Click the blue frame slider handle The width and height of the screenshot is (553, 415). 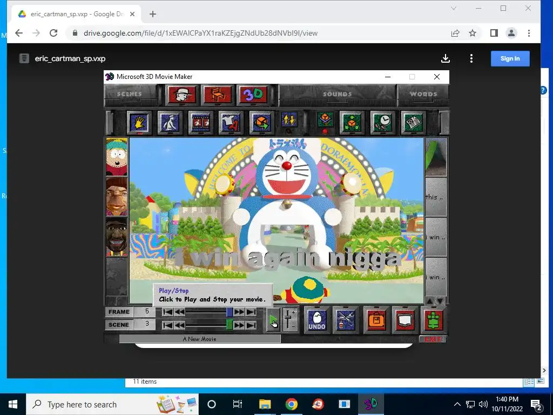click(230, 312)
